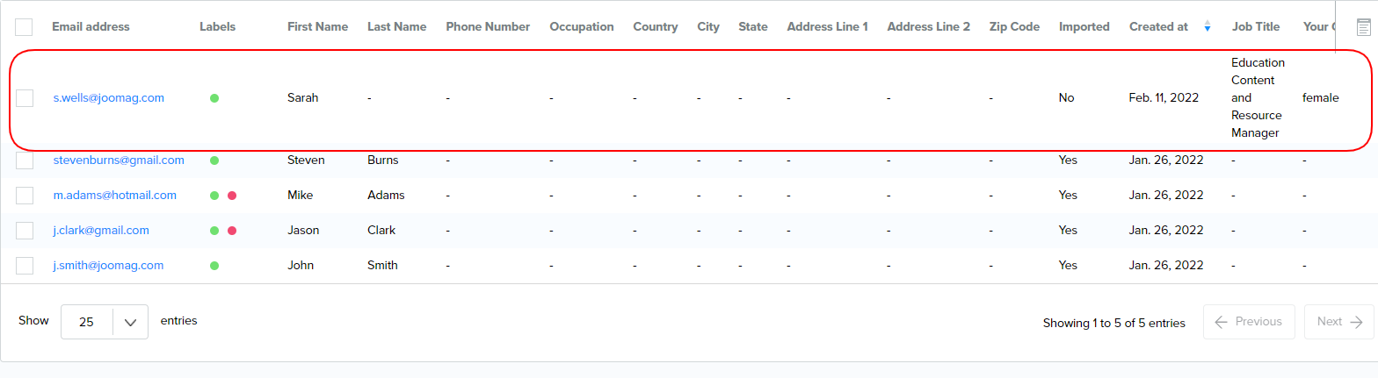The height and width of the screenshot is (378, 1378).
Task: Tick the checkbox for j.smith@joomag.com row
Action: 25,266
